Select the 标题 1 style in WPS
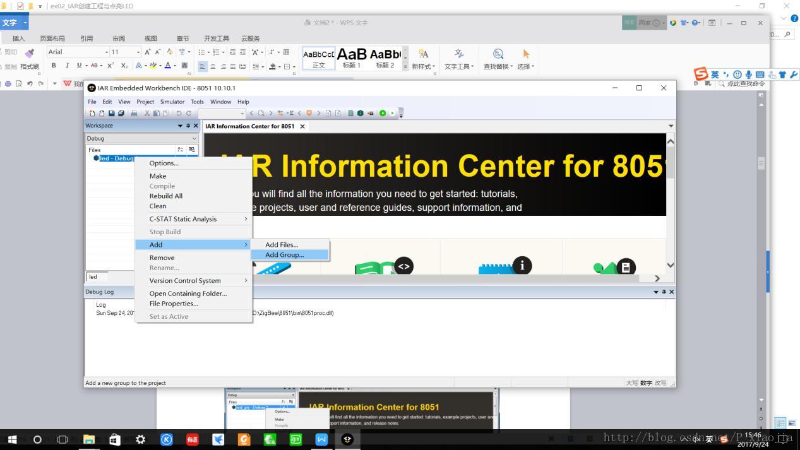The image size is (800, 450). pos(352,58)
